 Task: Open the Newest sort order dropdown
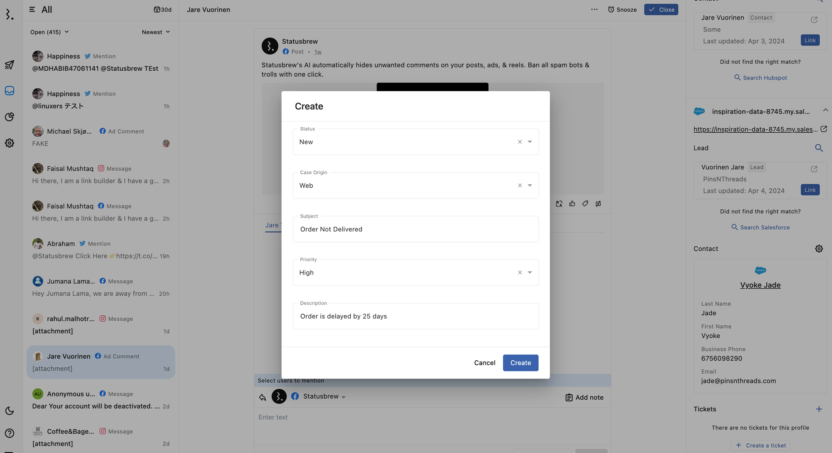[x=156, y=32]
